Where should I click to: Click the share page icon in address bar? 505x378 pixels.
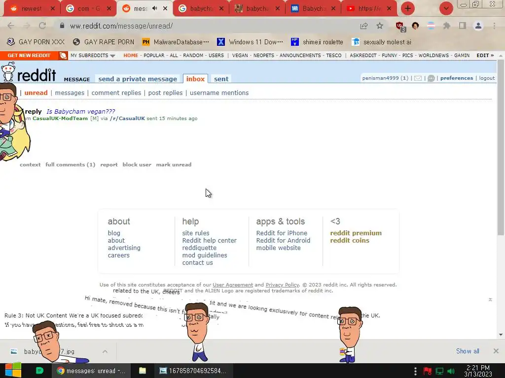[x=364, y=26]
